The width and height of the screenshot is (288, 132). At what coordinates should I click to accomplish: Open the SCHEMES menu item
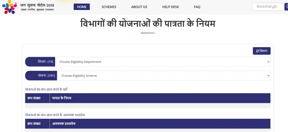[109, 7]
